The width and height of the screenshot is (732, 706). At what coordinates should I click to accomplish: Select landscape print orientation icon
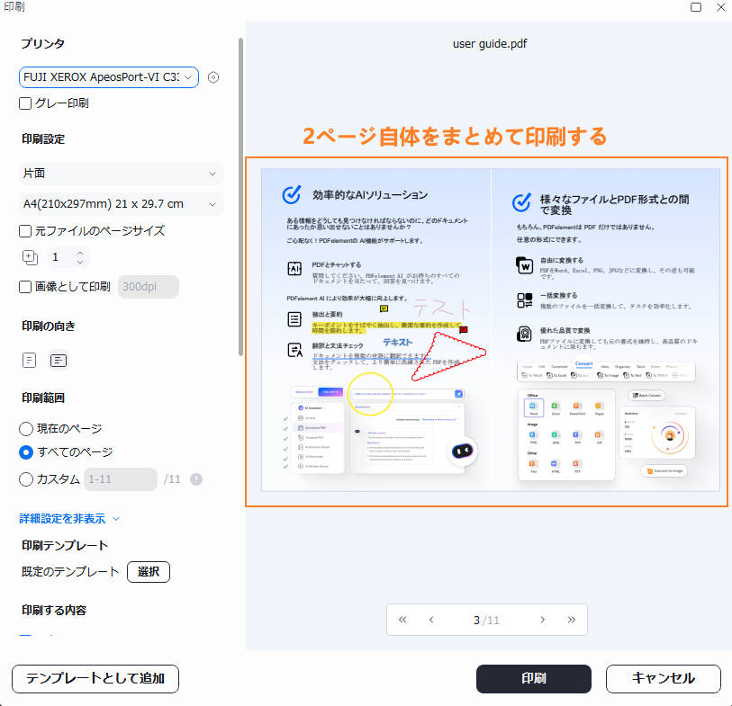(x=58, y=360)
